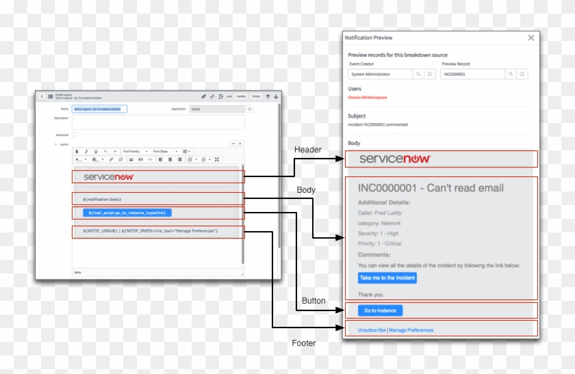Click the info icon next to Application field
Image resolution: width=575 pixels, height=374 pixels.
(250, 109)
